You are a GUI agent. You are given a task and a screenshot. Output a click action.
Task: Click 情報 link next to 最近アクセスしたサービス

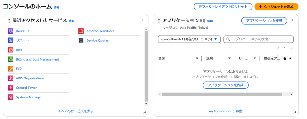tap(71, 21)
